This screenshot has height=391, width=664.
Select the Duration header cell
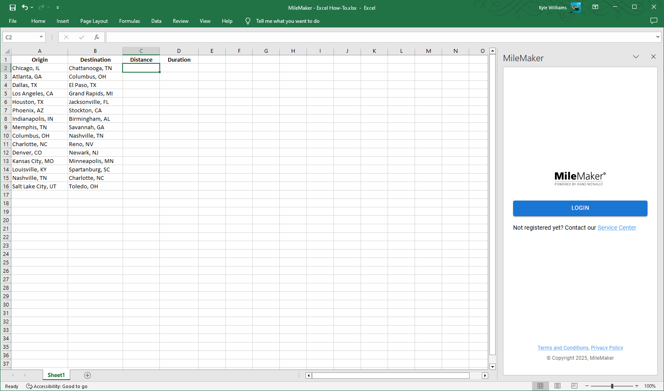[179, 60]
